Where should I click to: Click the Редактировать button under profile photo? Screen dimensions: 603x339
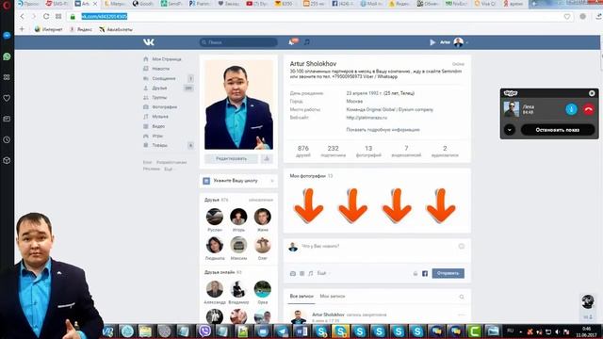tap(231, 159)
